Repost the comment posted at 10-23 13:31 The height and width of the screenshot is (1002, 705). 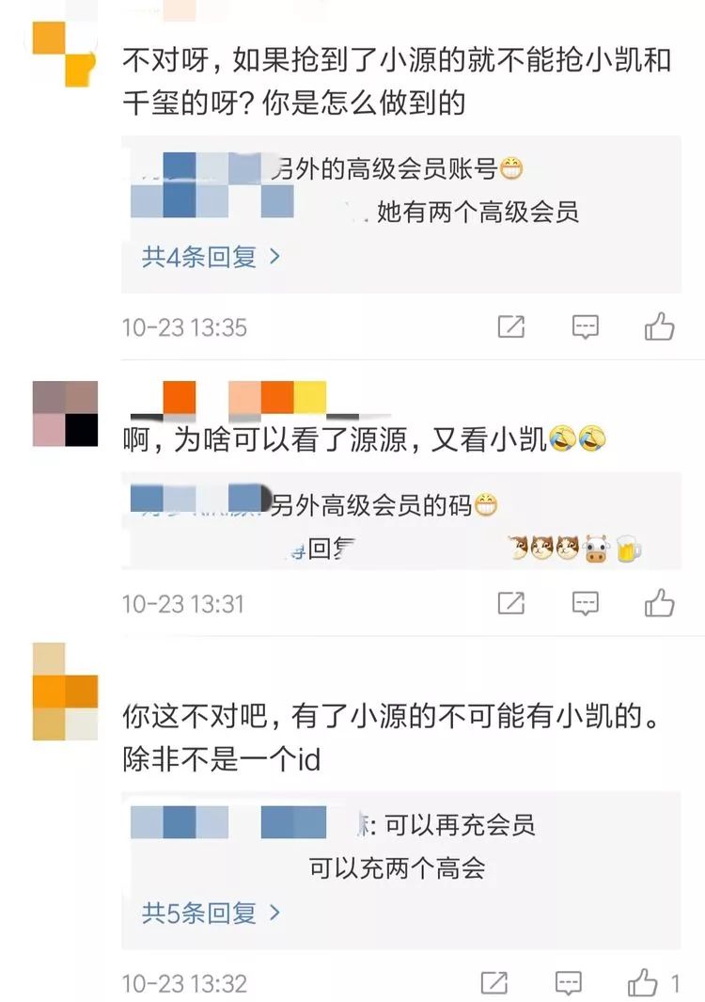pos(511,602)
